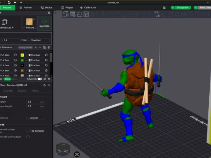The height and width of the screenshot is (158, 211).
Task: Switch to the Preview tab
Action: pyautogui.click(x=26, y=7)
